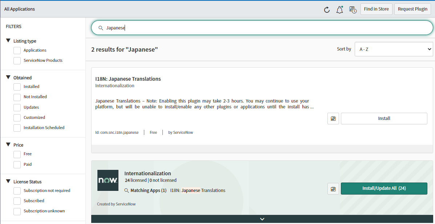Click the FILTERS heading

pos(13,27)
